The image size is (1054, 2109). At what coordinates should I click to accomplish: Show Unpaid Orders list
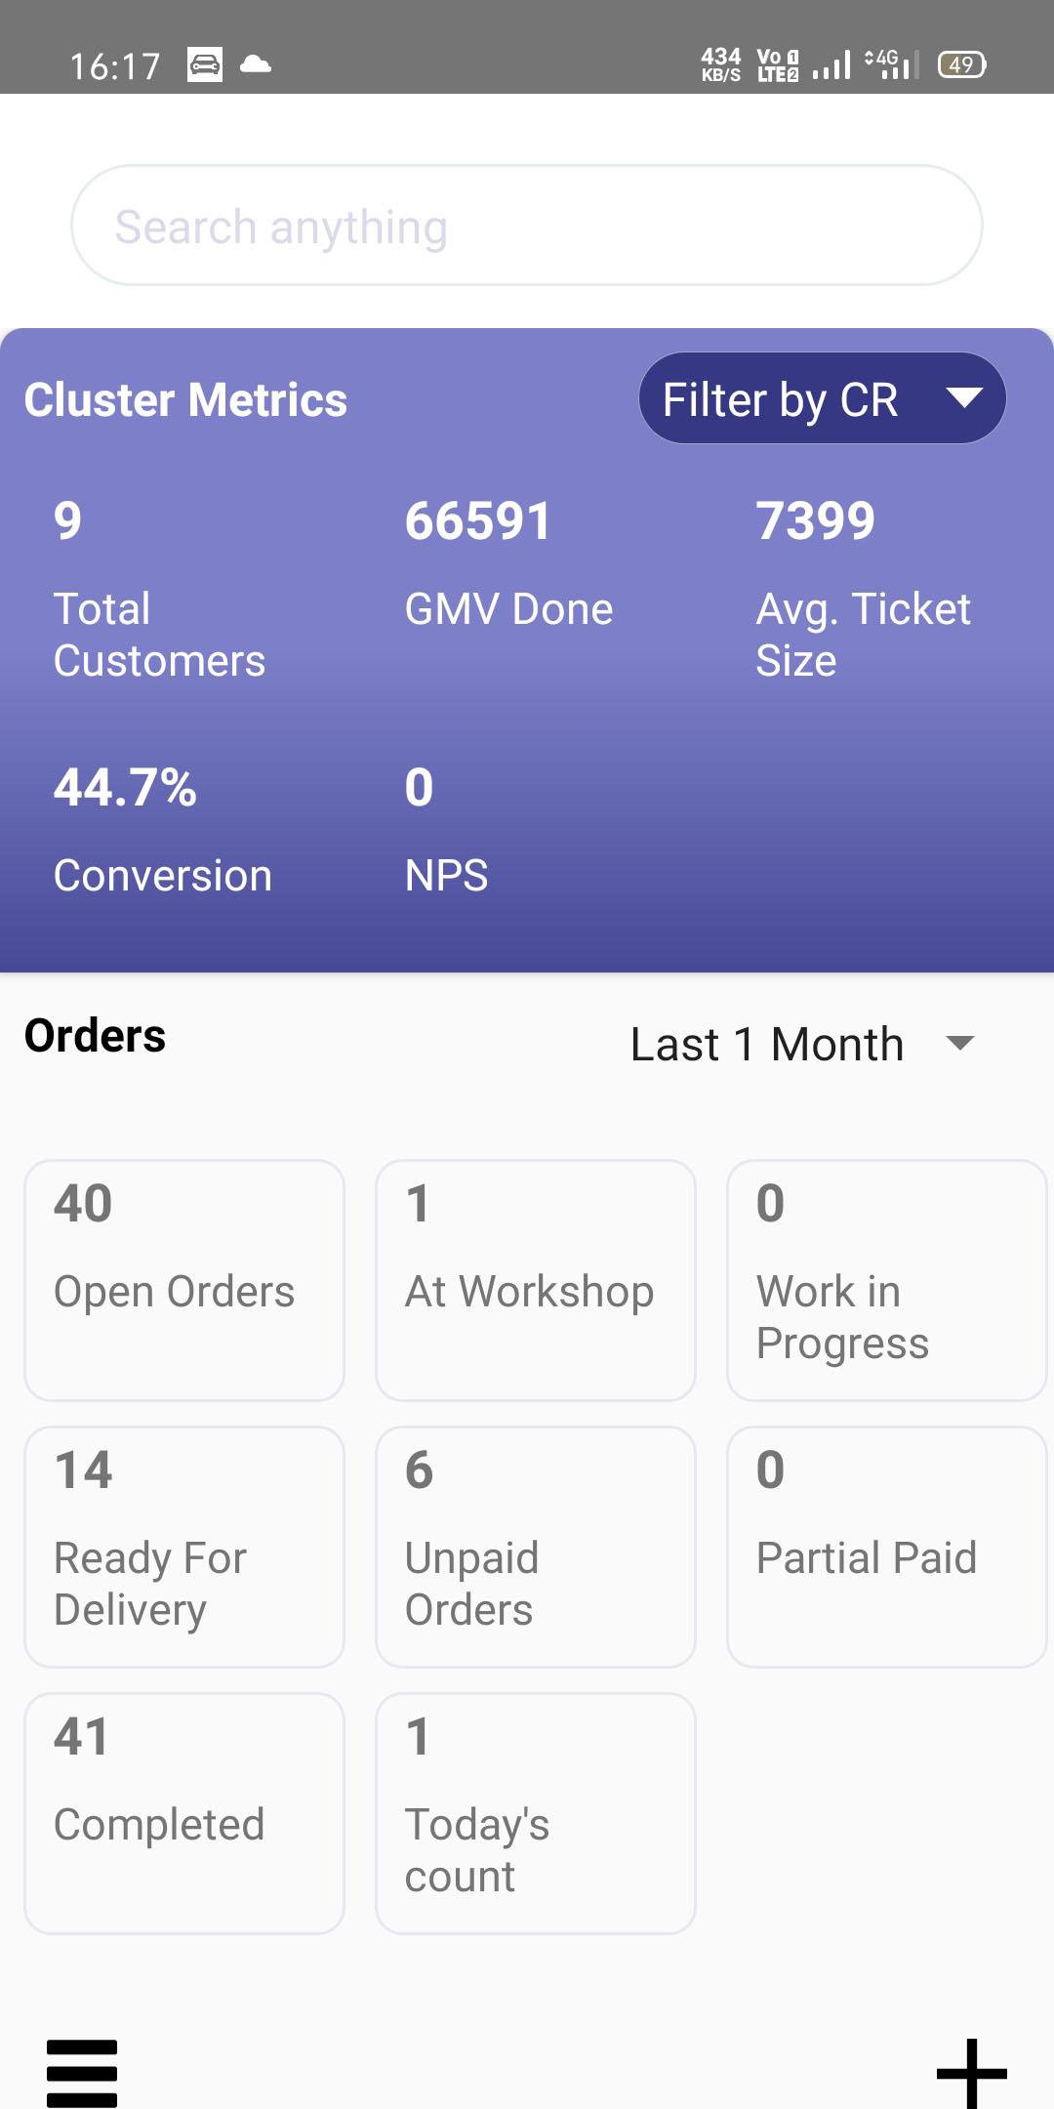click(x=536, y=1547)
